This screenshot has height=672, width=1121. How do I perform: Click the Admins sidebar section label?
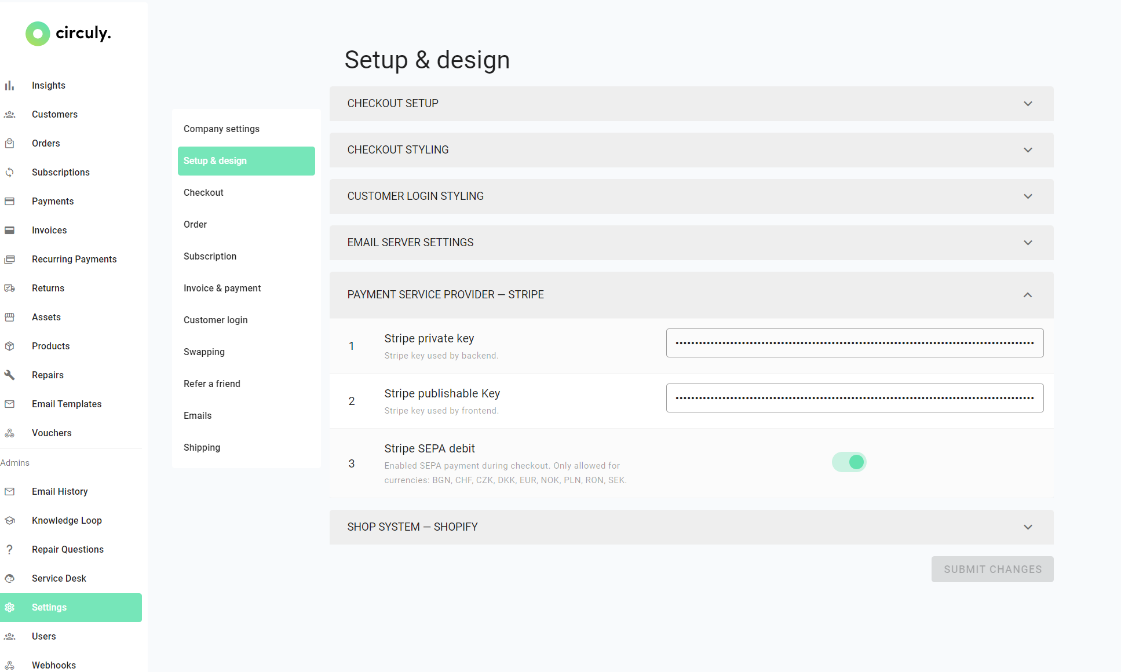pos(15,463)
